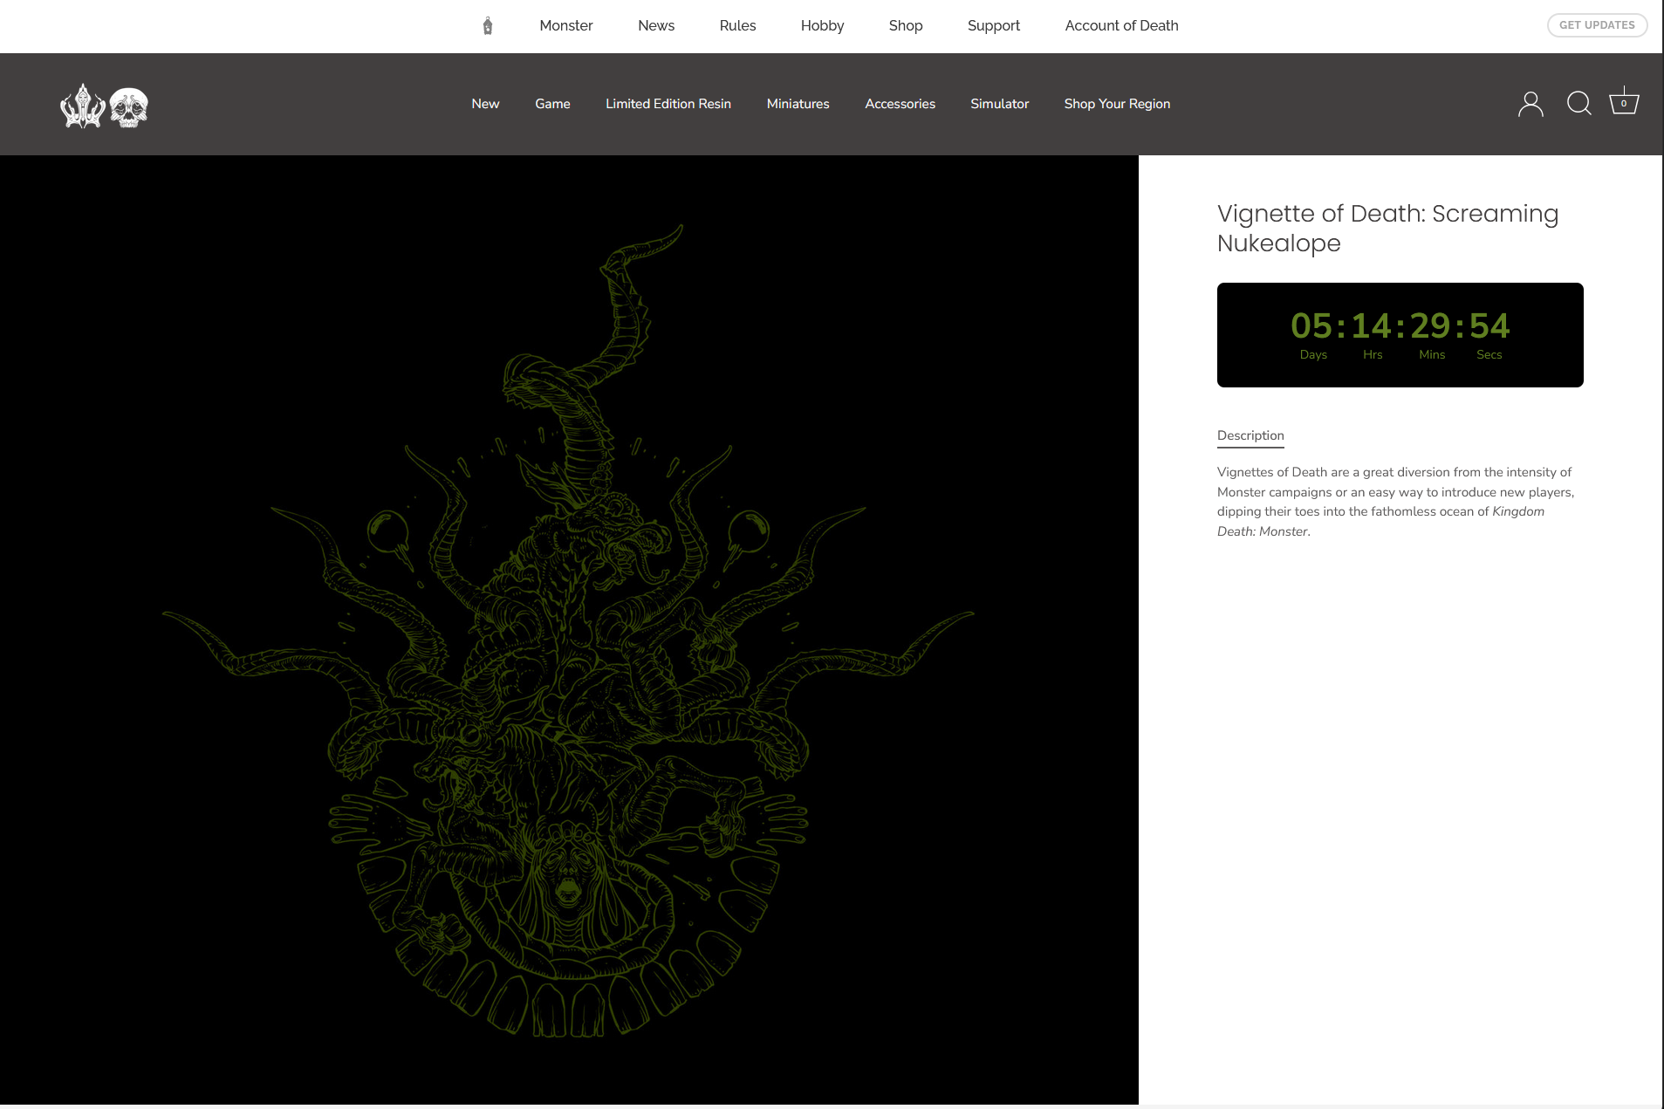
Task: Select the Description tab
Action: (x=1250, y=435)
